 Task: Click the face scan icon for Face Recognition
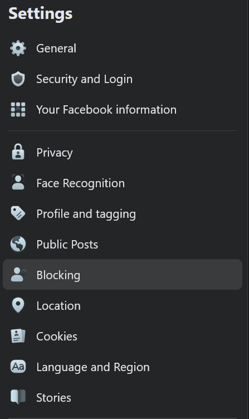(x=18, y=182)
